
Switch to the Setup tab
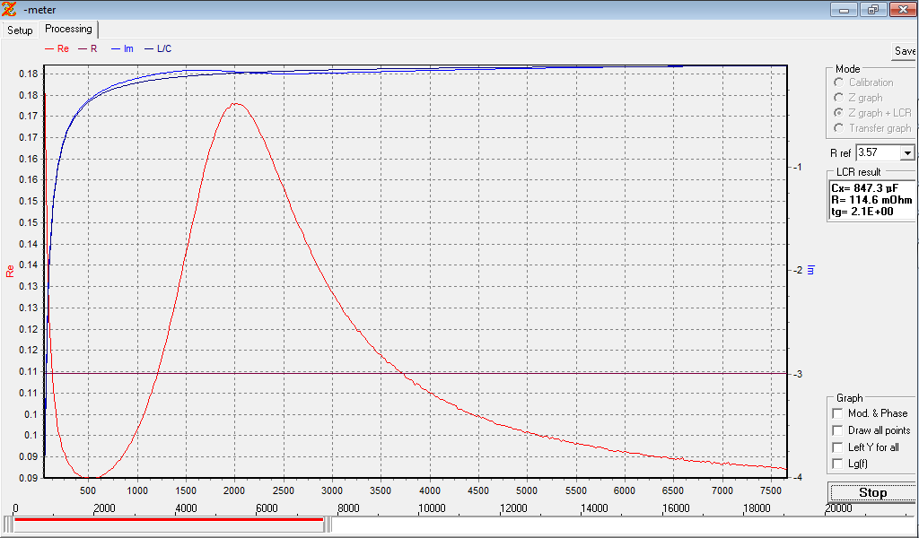[20, 30]
